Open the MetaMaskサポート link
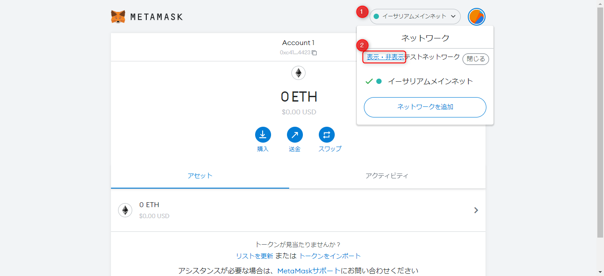 coord(309,271)
